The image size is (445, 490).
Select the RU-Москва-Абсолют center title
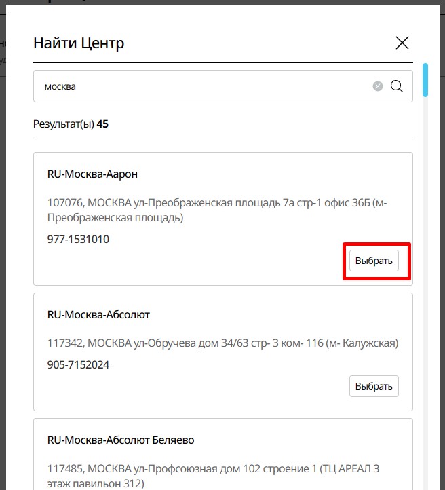(x=98, y=315)
